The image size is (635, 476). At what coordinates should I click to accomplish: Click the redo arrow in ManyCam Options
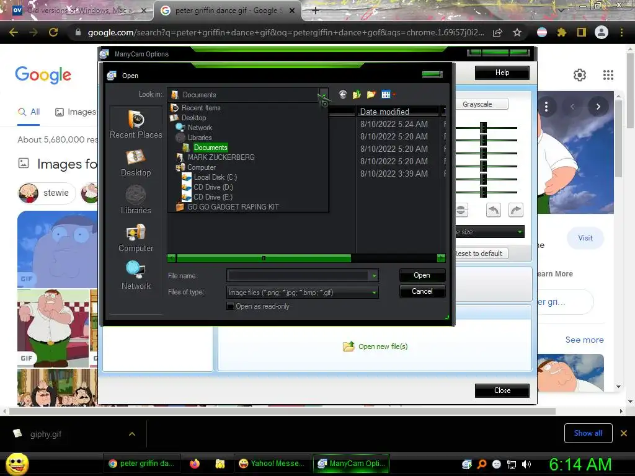515,210
